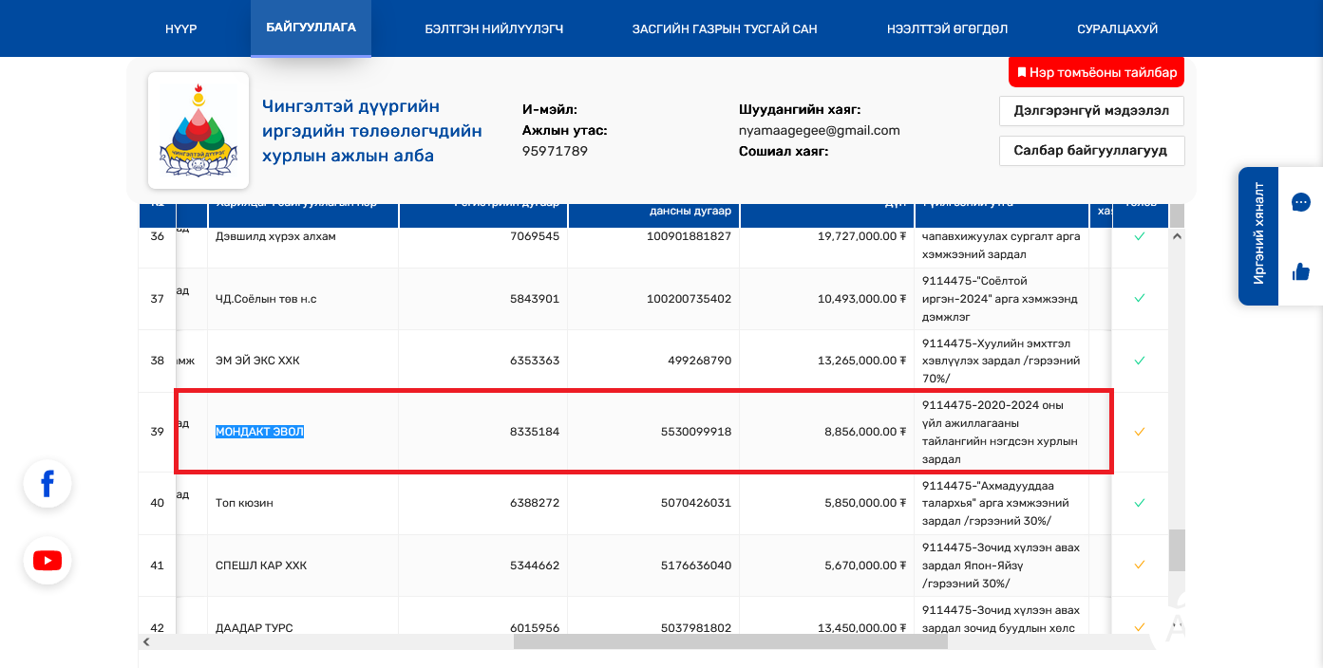This screenshot has height=668, width=1323.
Task: Click the thumbs-up icon in Иргэний хяналт
Action: (x=1301, y=272)
